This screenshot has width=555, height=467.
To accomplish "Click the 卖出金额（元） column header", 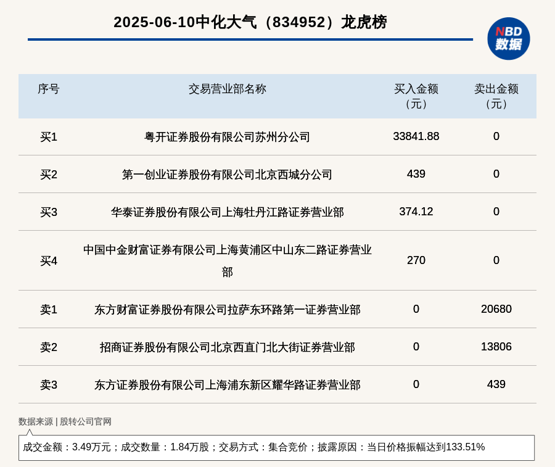I will click(x=496, y=96).
